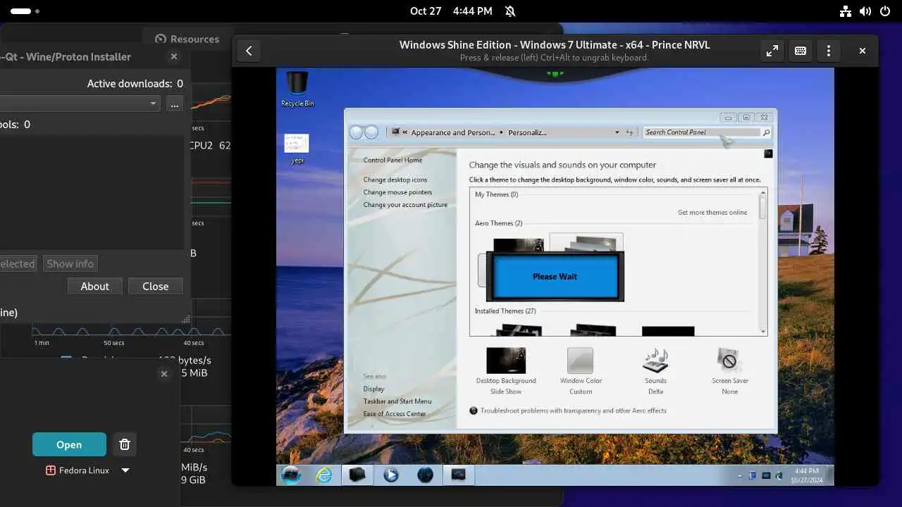This screenshot has height=507, width=902.
Task: Open GNOME Activities overview pill
Action: coord(25,11)
